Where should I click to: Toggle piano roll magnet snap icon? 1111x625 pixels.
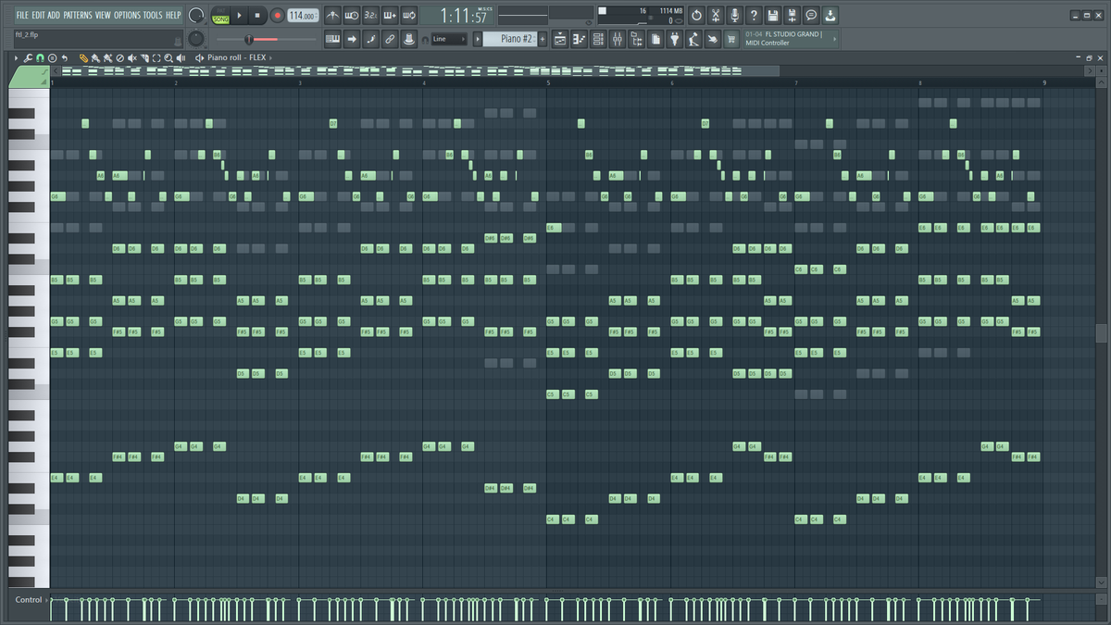41,57
